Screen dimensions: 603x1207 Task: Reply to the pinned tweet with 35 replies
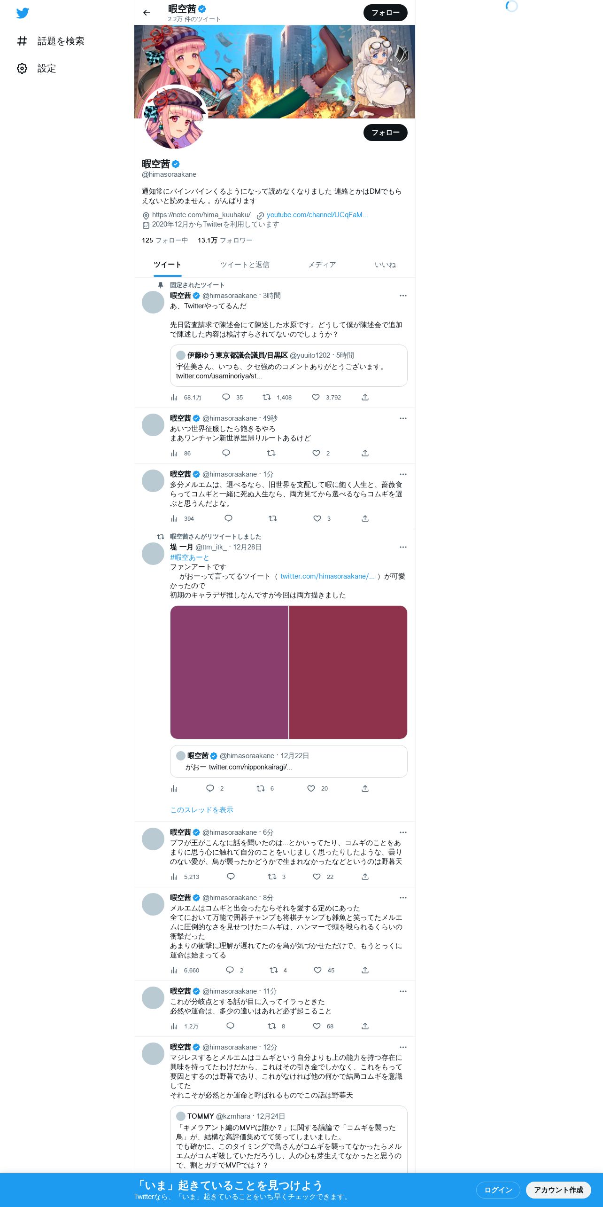click(226, 397)
